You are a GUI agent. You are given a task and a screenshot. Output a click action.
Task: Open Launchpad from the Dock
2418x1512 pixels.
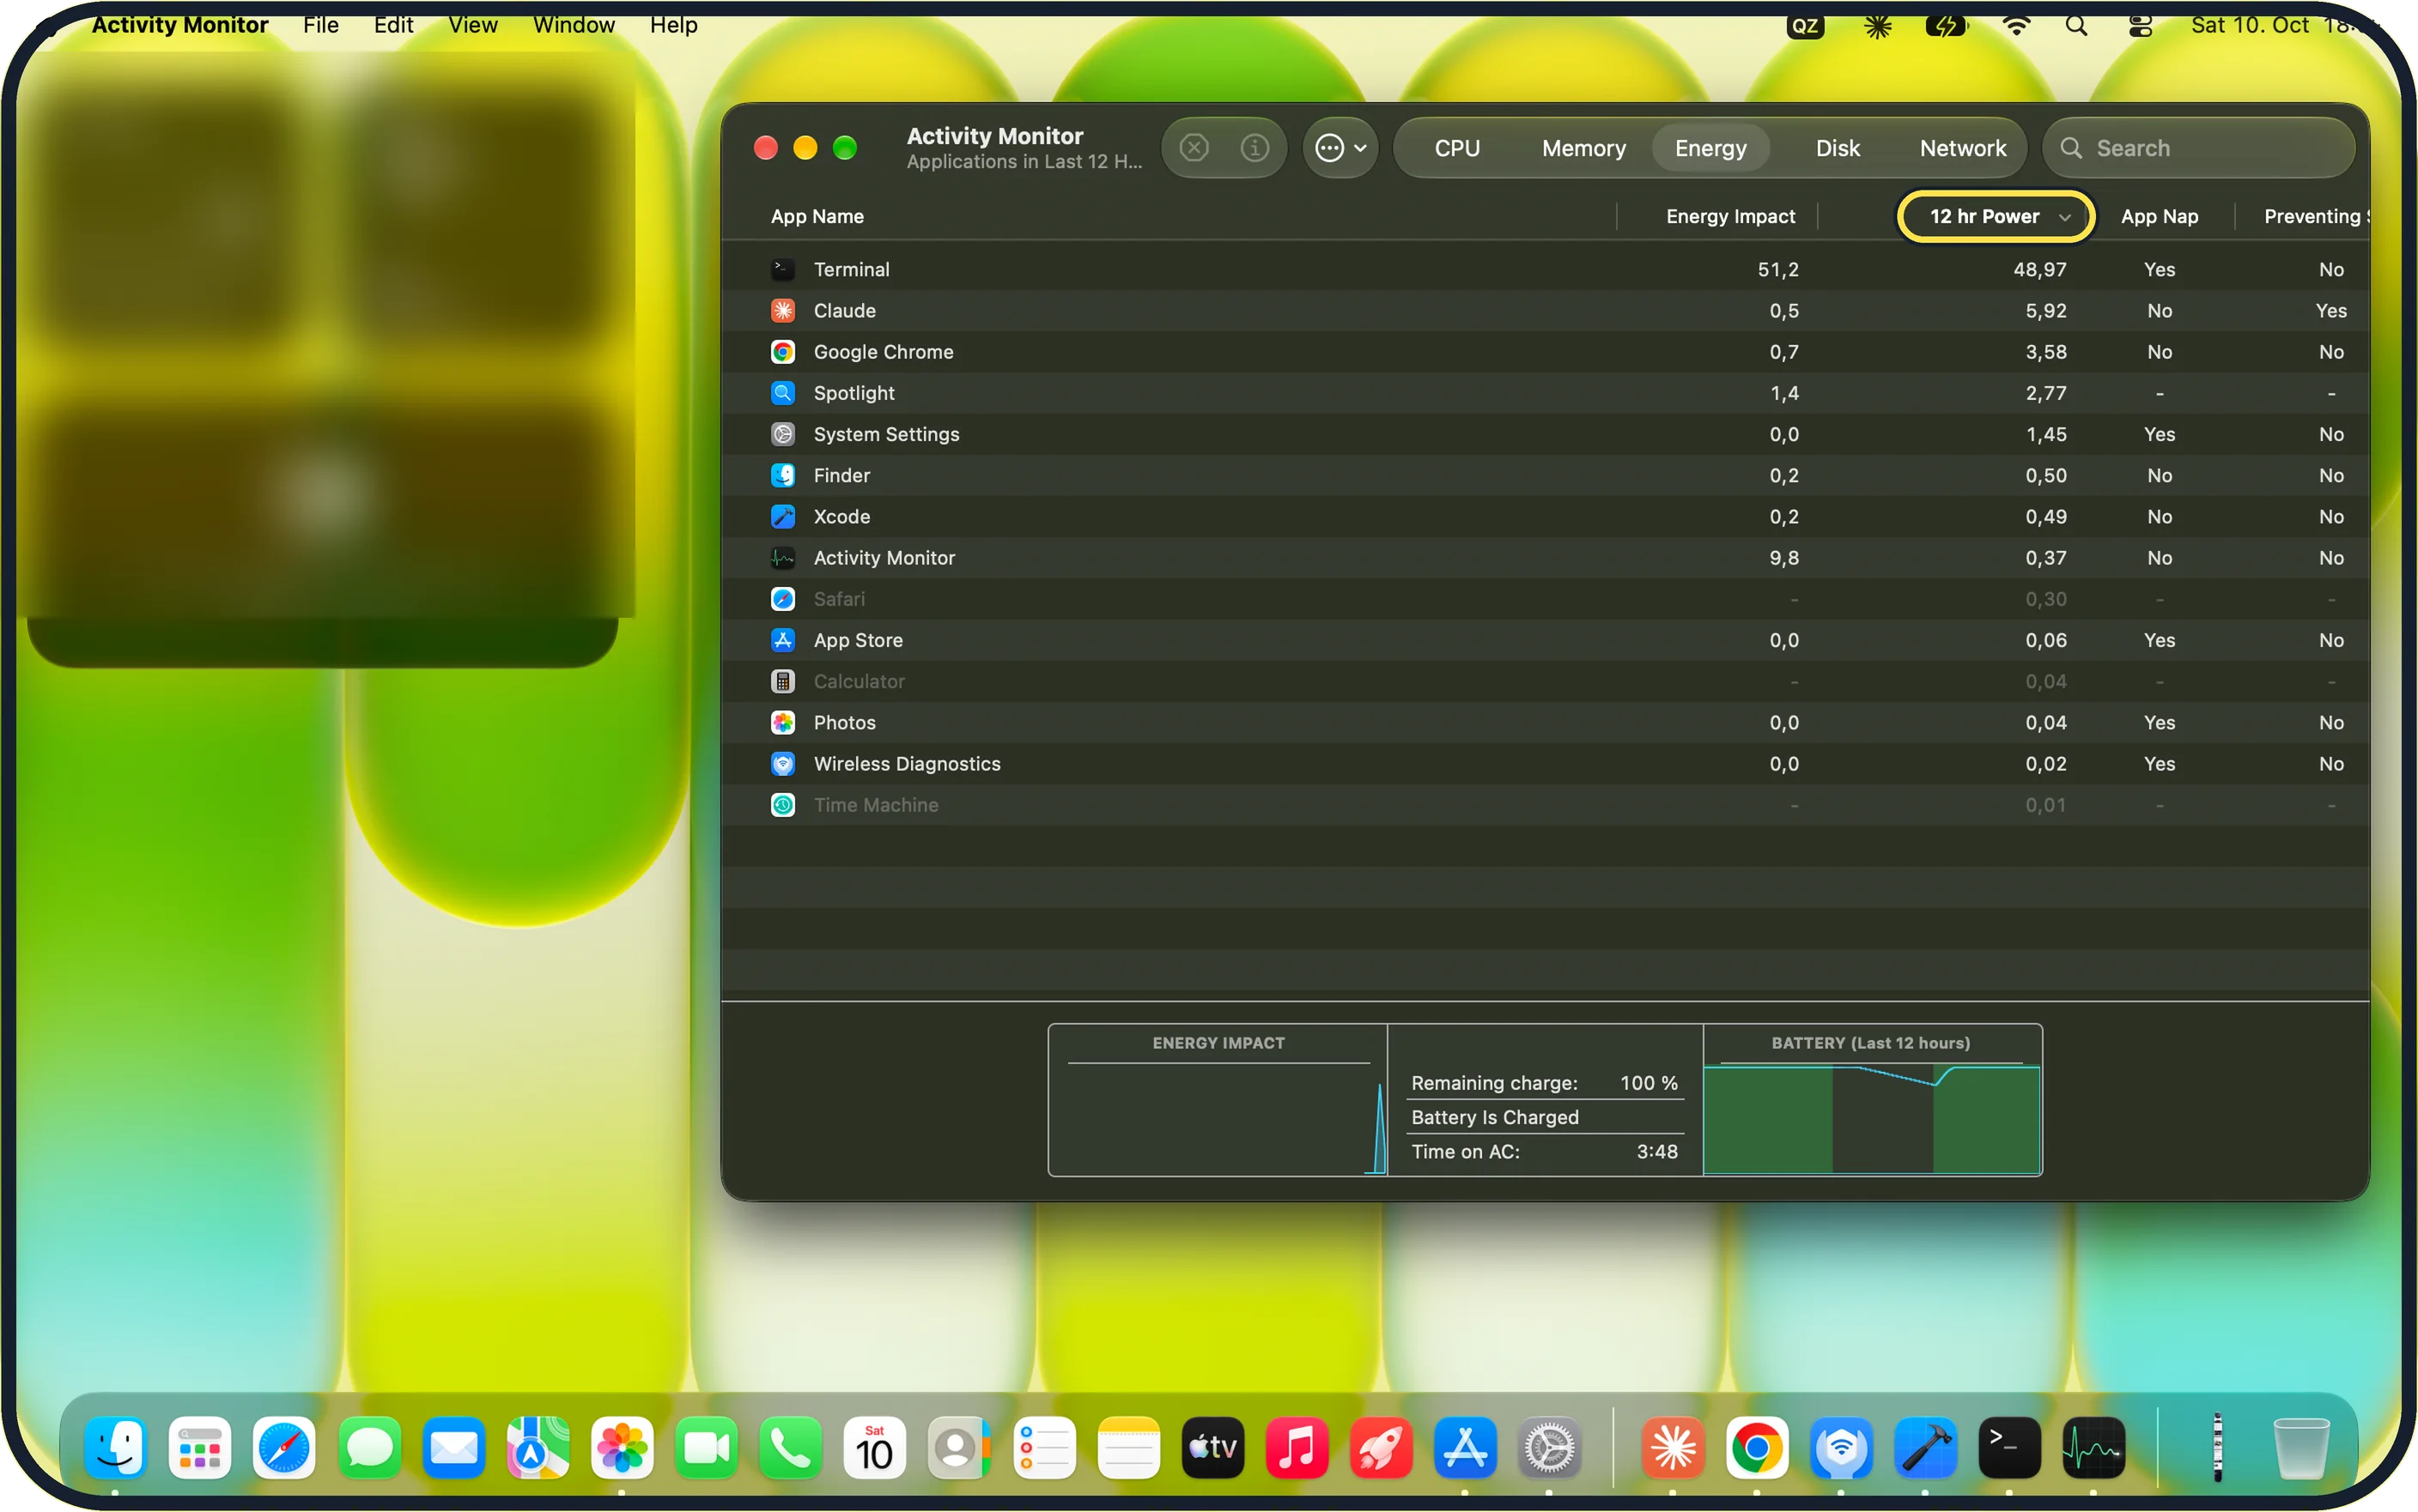(199, 1447)
